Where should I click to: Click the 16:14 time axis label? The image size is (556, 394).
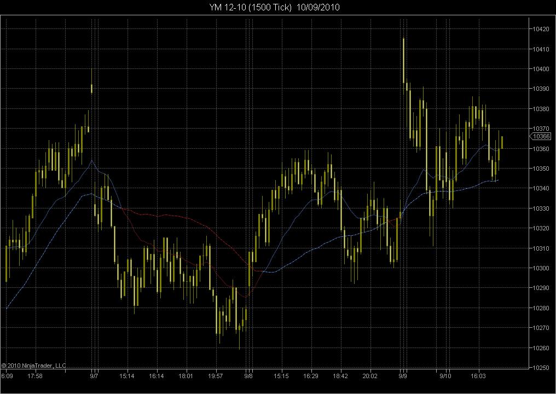pyautogui.click(x=156, y=376)
